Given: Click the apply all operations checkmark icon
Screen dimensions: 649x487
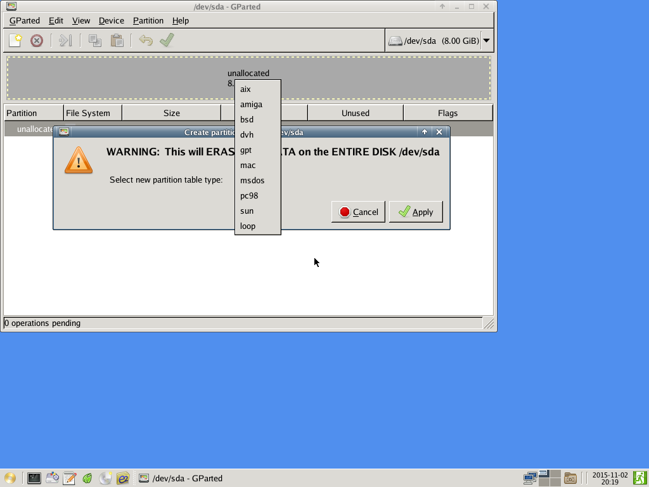Looking at the screenshot, I should pos(167,41).
